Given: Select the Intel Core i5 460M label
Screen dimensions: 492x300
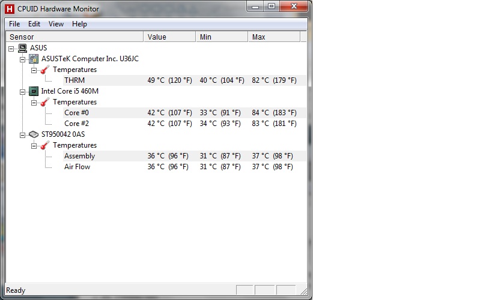Looking at the screenshot, I should pos(70,91).
